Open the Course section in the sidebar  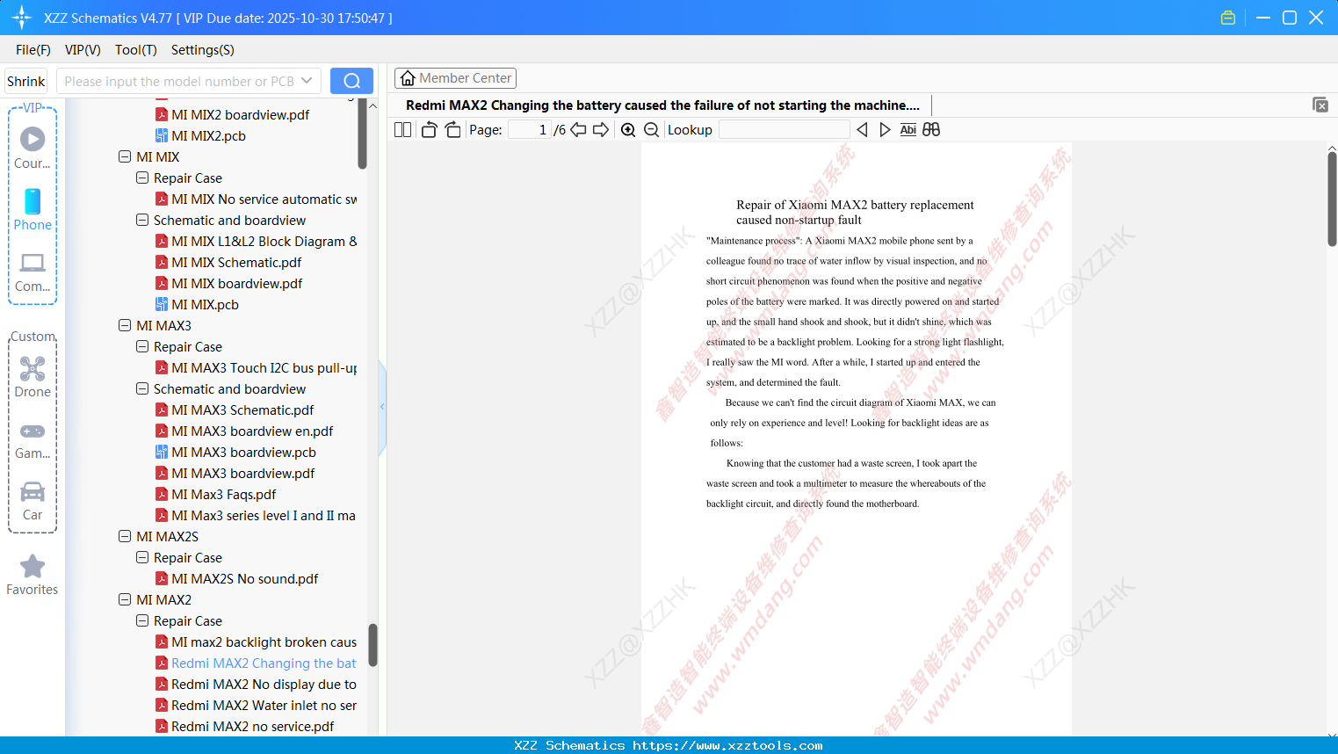coord(33,148)
